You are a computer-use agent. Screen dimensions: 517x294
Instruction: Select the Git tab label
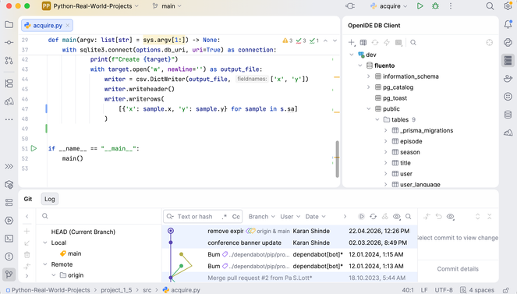pos(28,199)
